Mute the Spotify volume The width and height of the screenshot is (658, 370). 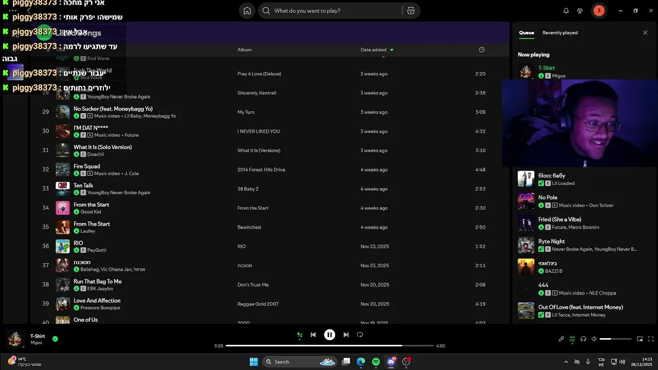click(594, 339)
